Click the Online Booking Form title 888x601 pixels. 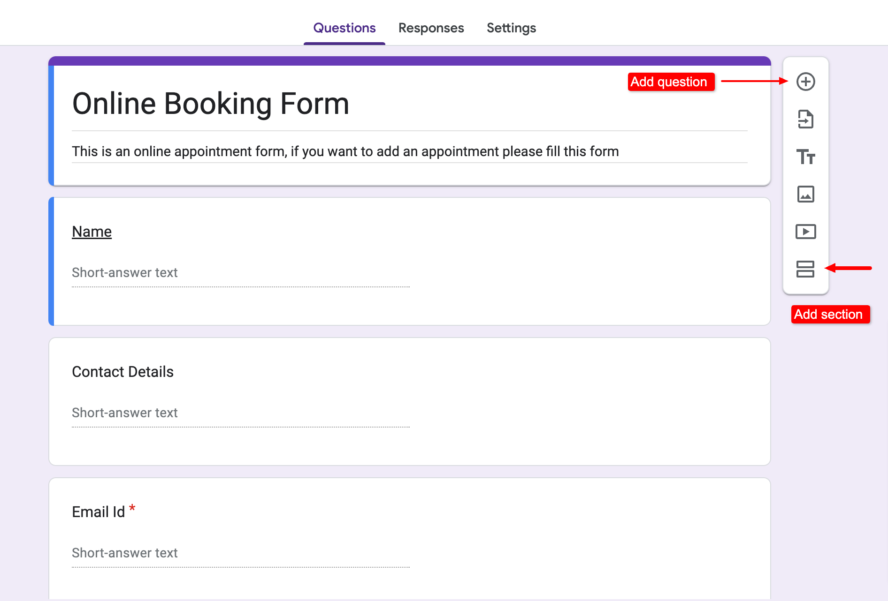[210, 104]
